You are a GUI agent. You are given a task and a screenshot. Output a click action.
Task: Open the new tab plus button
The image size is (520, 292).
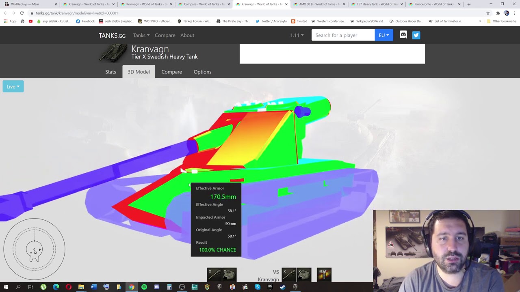[469, 4]
